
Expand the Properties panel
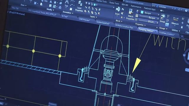(141, 24)
